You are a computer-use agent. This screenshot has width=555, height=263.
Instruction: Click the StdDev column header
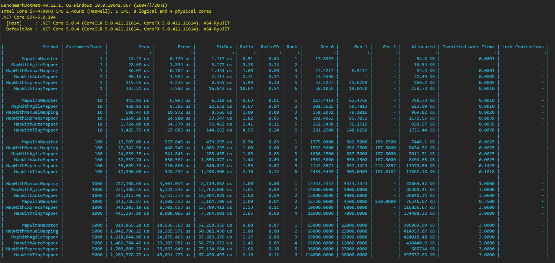click(224, 47)
